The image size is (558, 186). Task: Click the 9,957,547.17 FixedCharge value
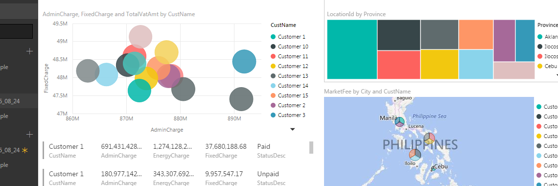point(224,174)
